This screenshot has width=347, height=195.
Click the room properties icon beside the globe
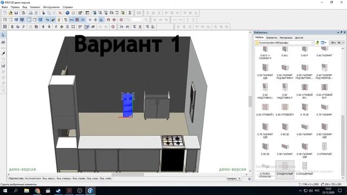[80, 13]
